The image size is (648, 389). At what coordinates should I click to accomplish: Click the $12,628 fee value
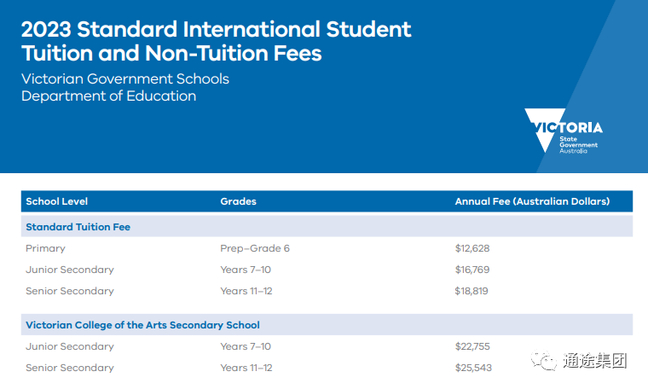coord(472,248)
